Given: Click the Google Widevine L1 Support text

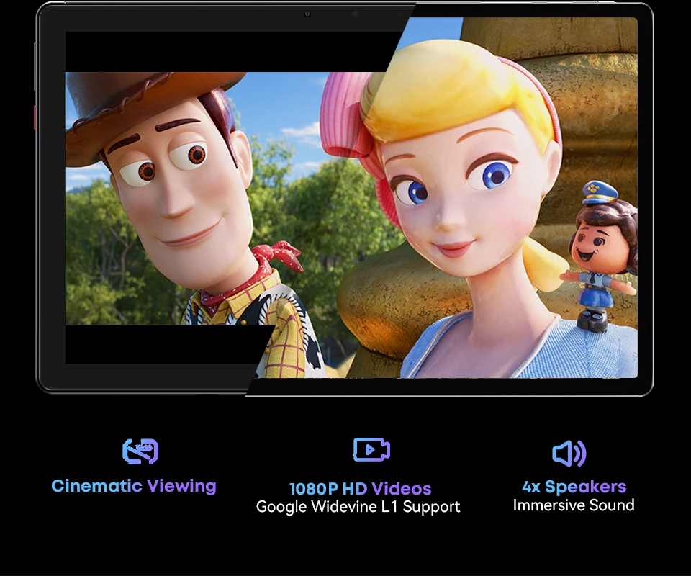Looking at the screenshot, I should click(358, 507).
